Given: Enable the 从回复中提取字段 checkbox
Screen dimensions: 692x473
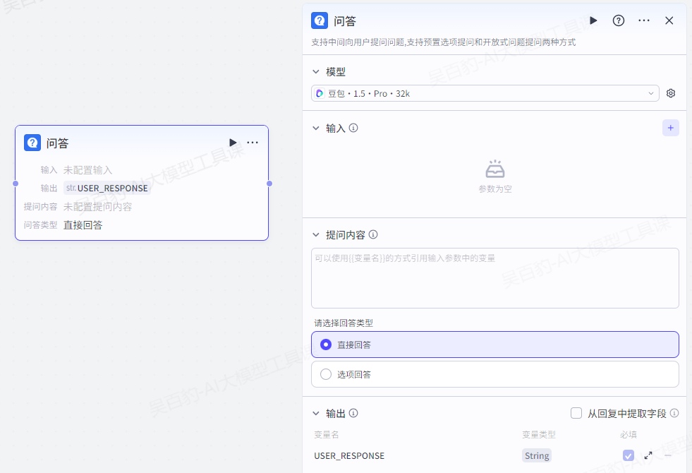Looking at the screenshot, I should [576, 413].
